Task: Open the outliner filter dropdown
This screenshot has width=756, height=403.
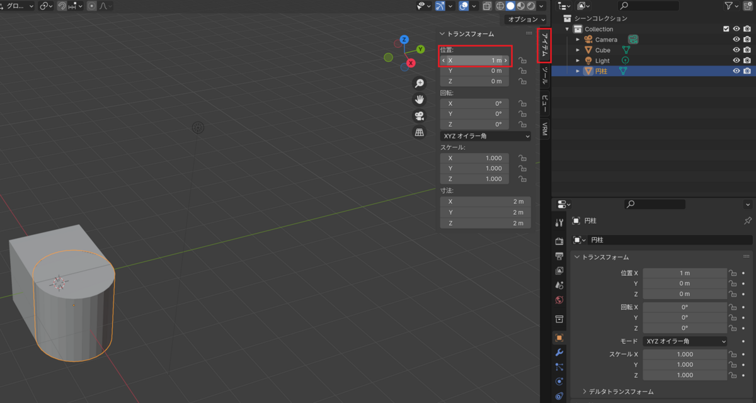Action: 732,6
